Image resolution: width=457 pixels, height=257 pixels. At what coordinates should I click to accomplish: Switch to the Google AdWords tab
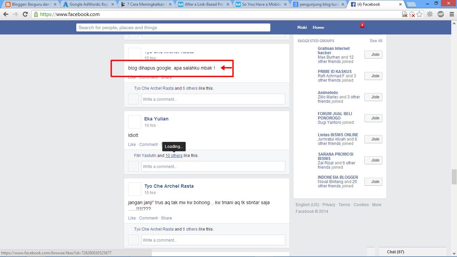click(x=89, y=4)
